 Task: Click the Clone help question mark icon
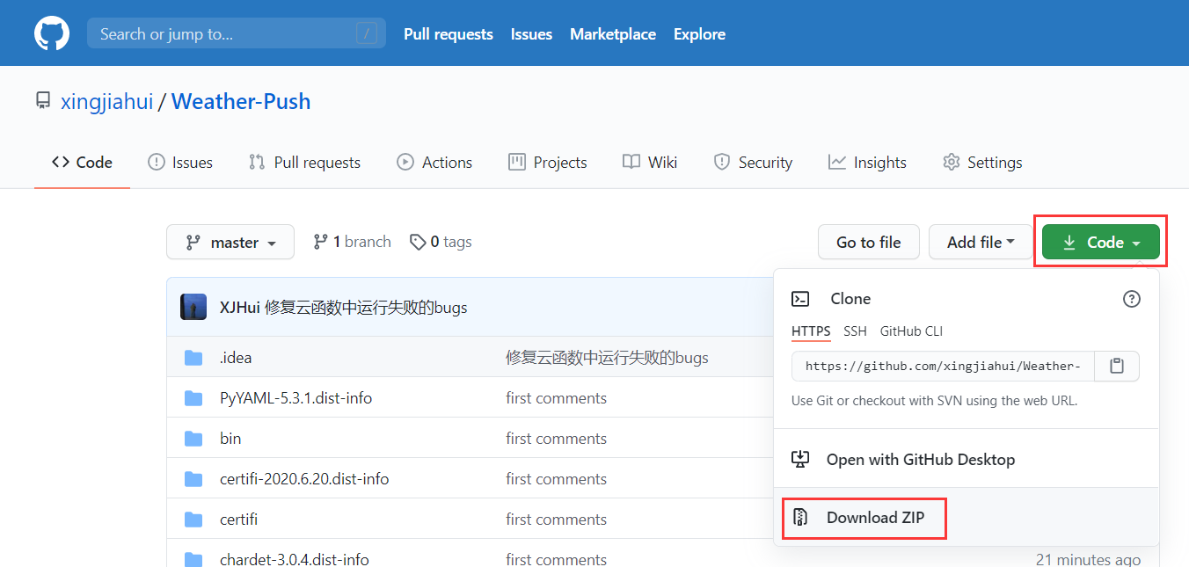coord(1132,299)
